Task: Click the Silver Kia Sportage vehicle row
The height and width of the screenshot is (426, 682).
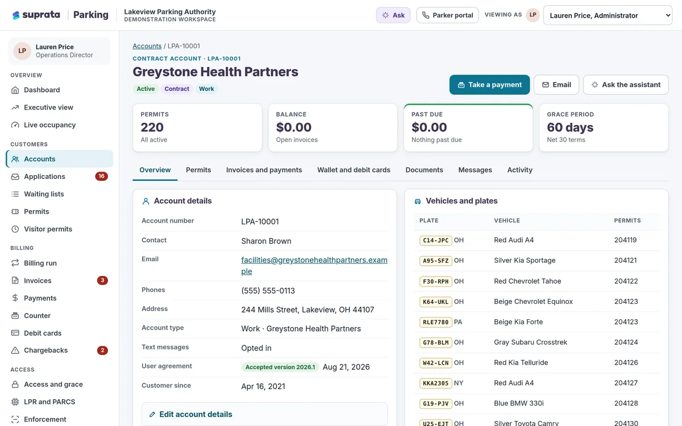Action: (x=537, y=261)
